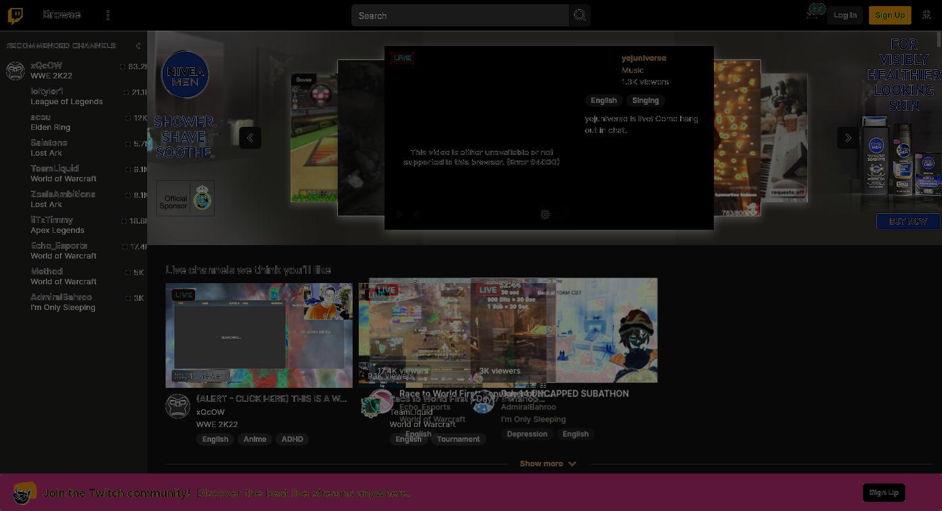Open the more options dots menu
The width and height of the screenshot is (942, 511).
pos(108,15)
